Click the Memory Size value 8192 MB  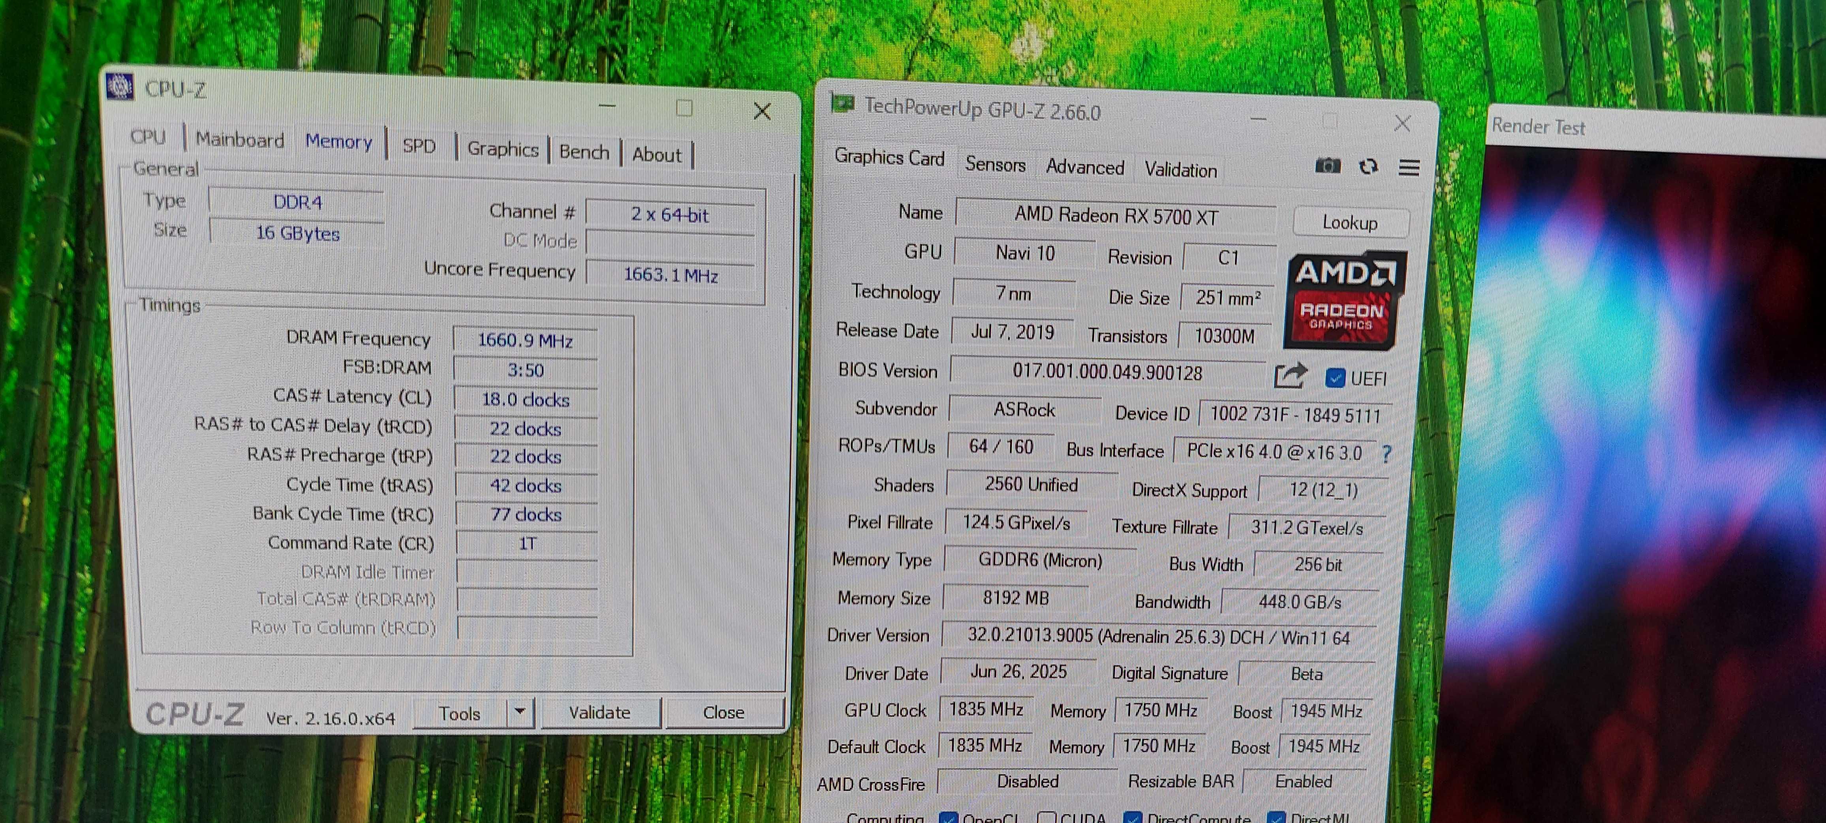[x=1015, y=598]
